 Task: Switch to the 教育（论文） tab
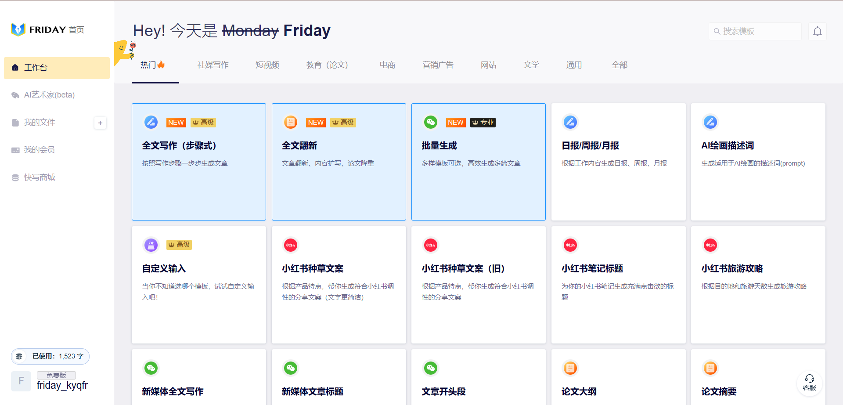pos(327,65)
